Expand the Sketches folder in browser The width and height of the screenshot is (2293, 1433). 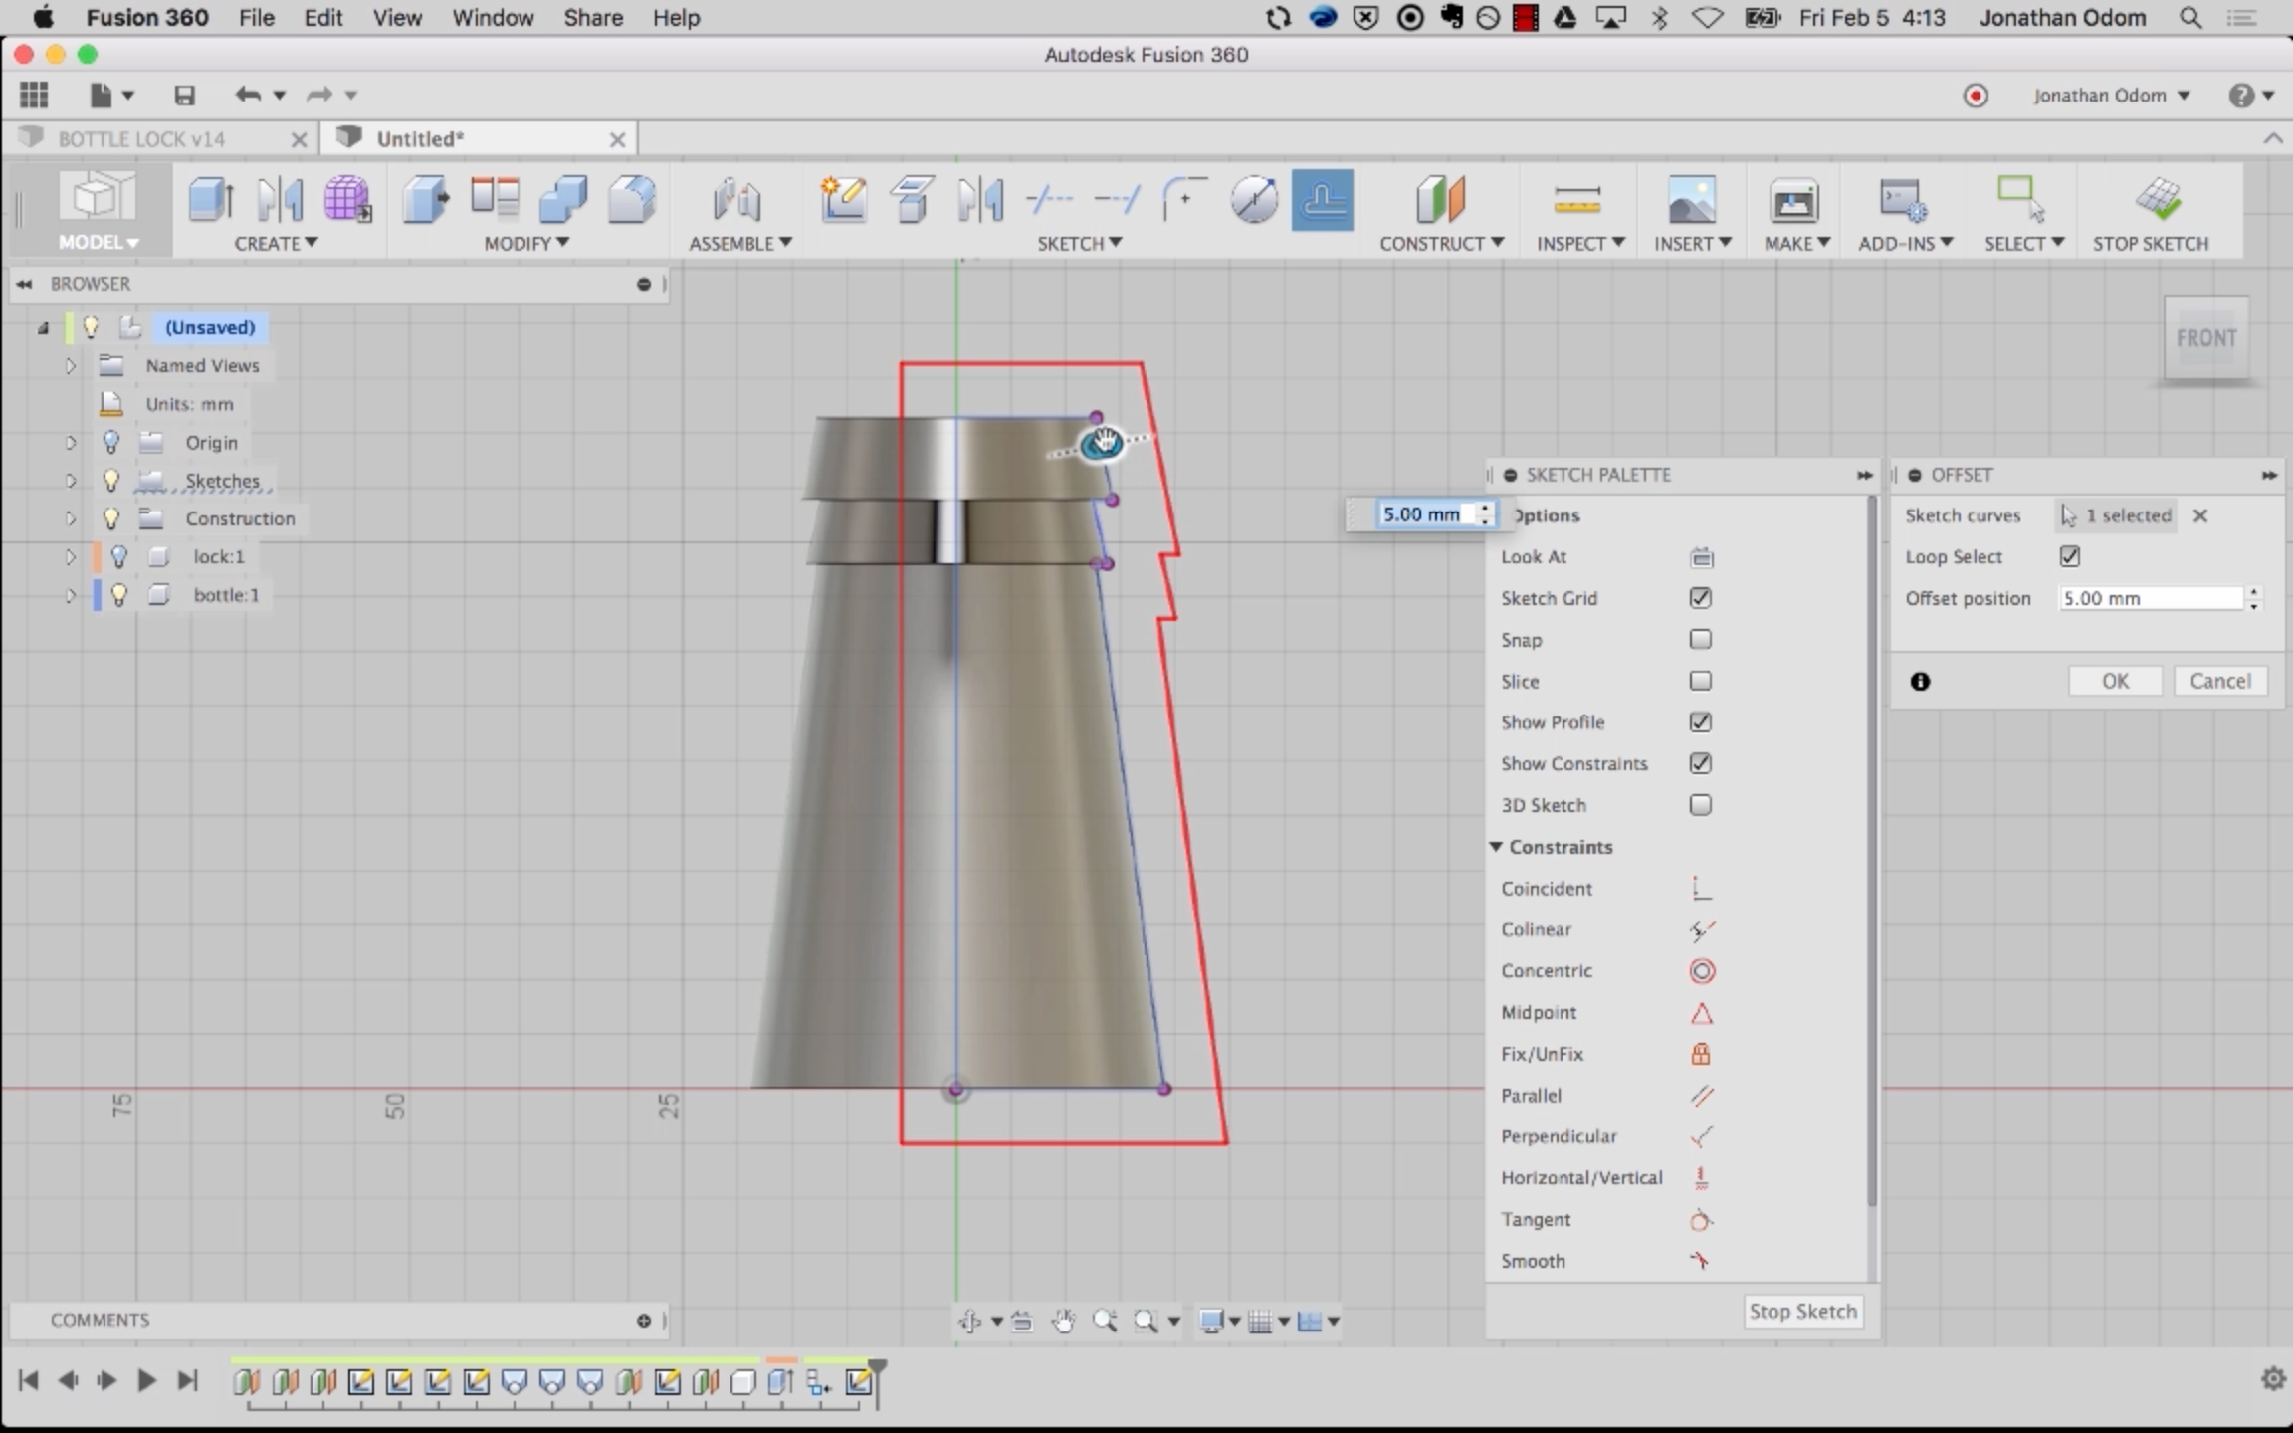click(70, 481)
